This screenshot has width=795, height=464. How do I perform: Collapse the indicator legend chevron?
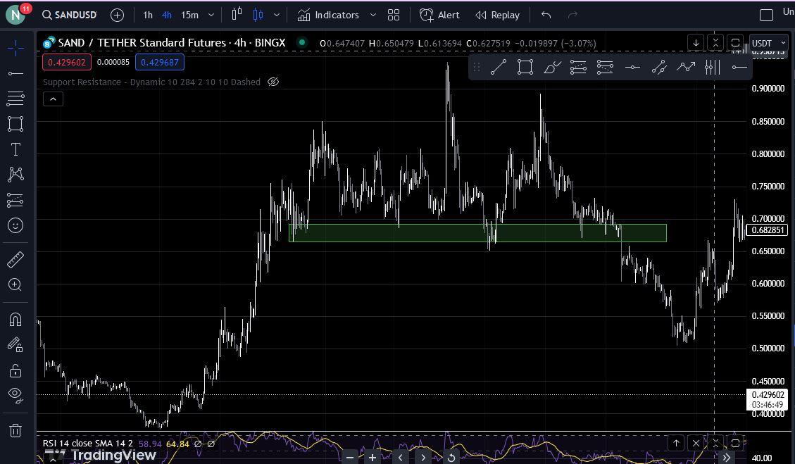tap(53, 99)
